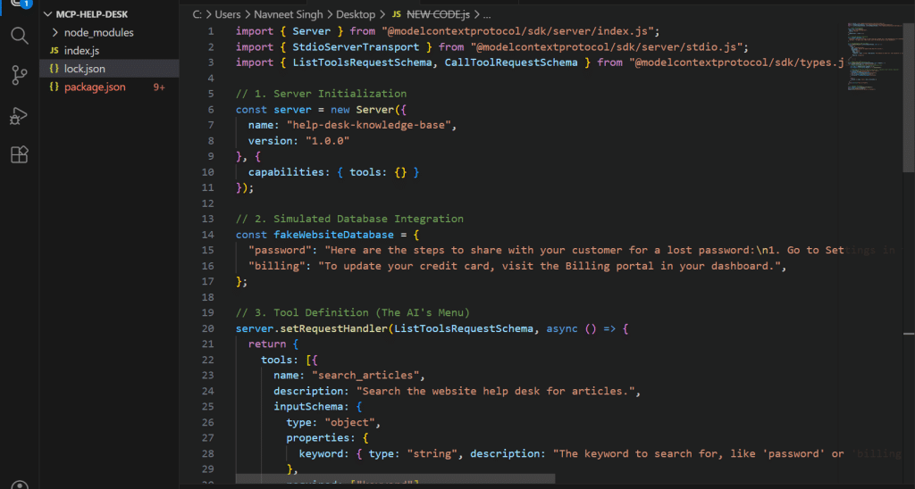Image resolution: width=915 pixels, height=489 pixels.
Task: Click the braces icon beside package.json
Action: tap(55, 87)
